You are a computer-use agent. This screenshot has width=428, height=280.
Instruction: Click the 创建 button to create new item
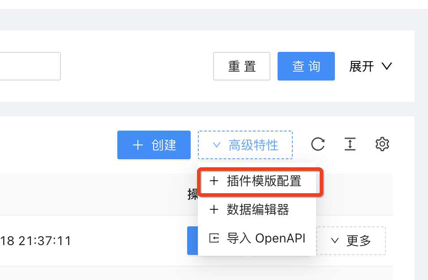(x=154, y=144)
